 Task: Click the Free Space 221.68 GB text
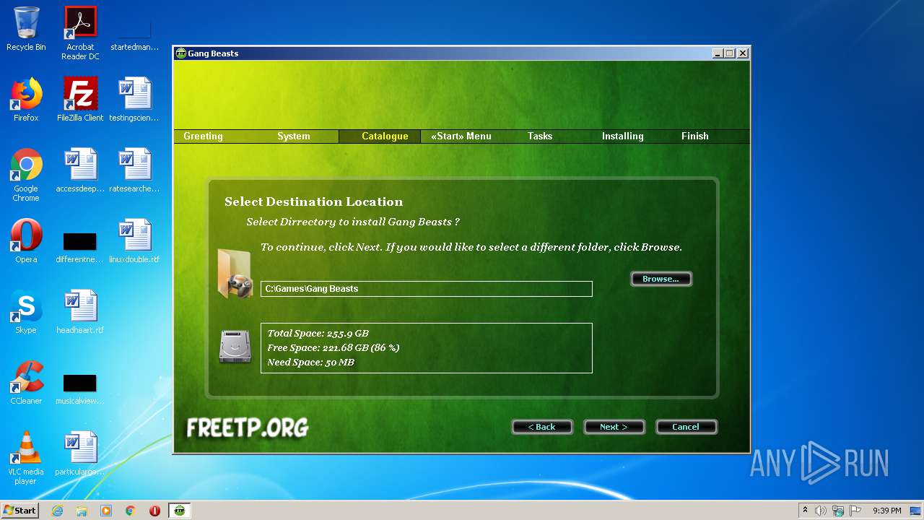(x=334, y=347)
